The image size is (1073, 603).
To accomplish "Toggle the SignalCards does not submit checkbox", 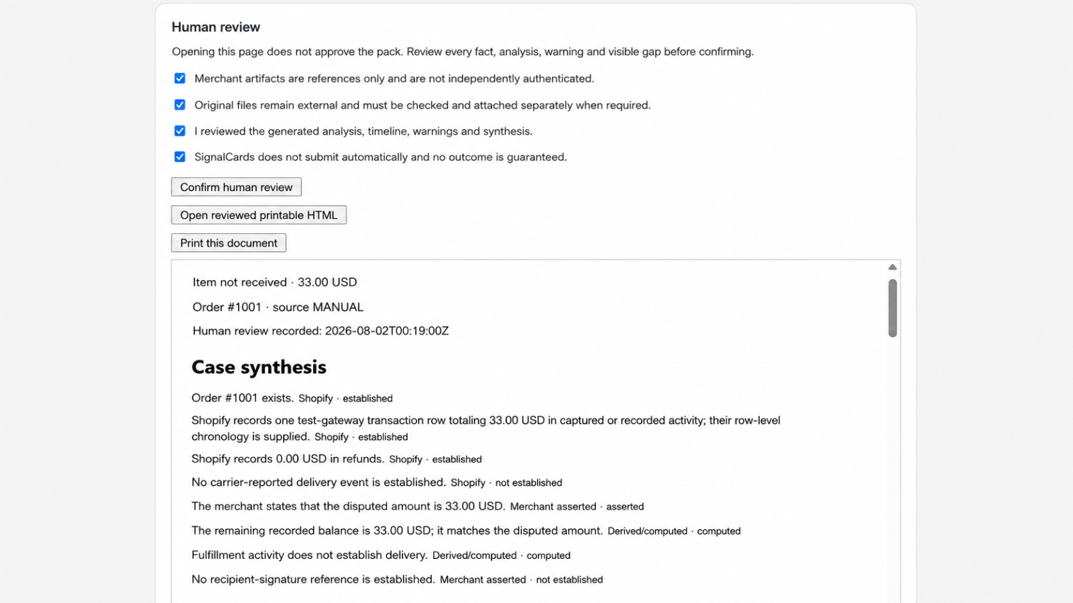I will (x=180, y=157).
